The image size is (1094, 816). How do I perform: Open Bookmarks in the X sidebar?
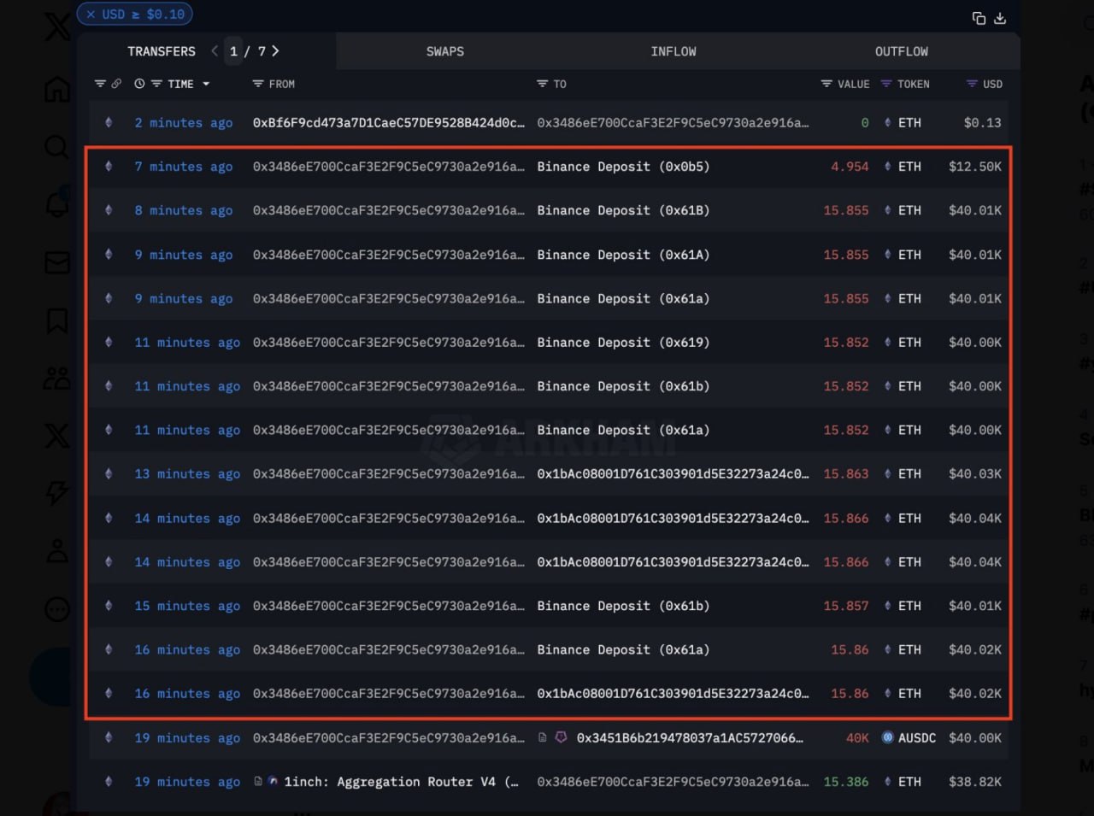(x=57, y=320)
